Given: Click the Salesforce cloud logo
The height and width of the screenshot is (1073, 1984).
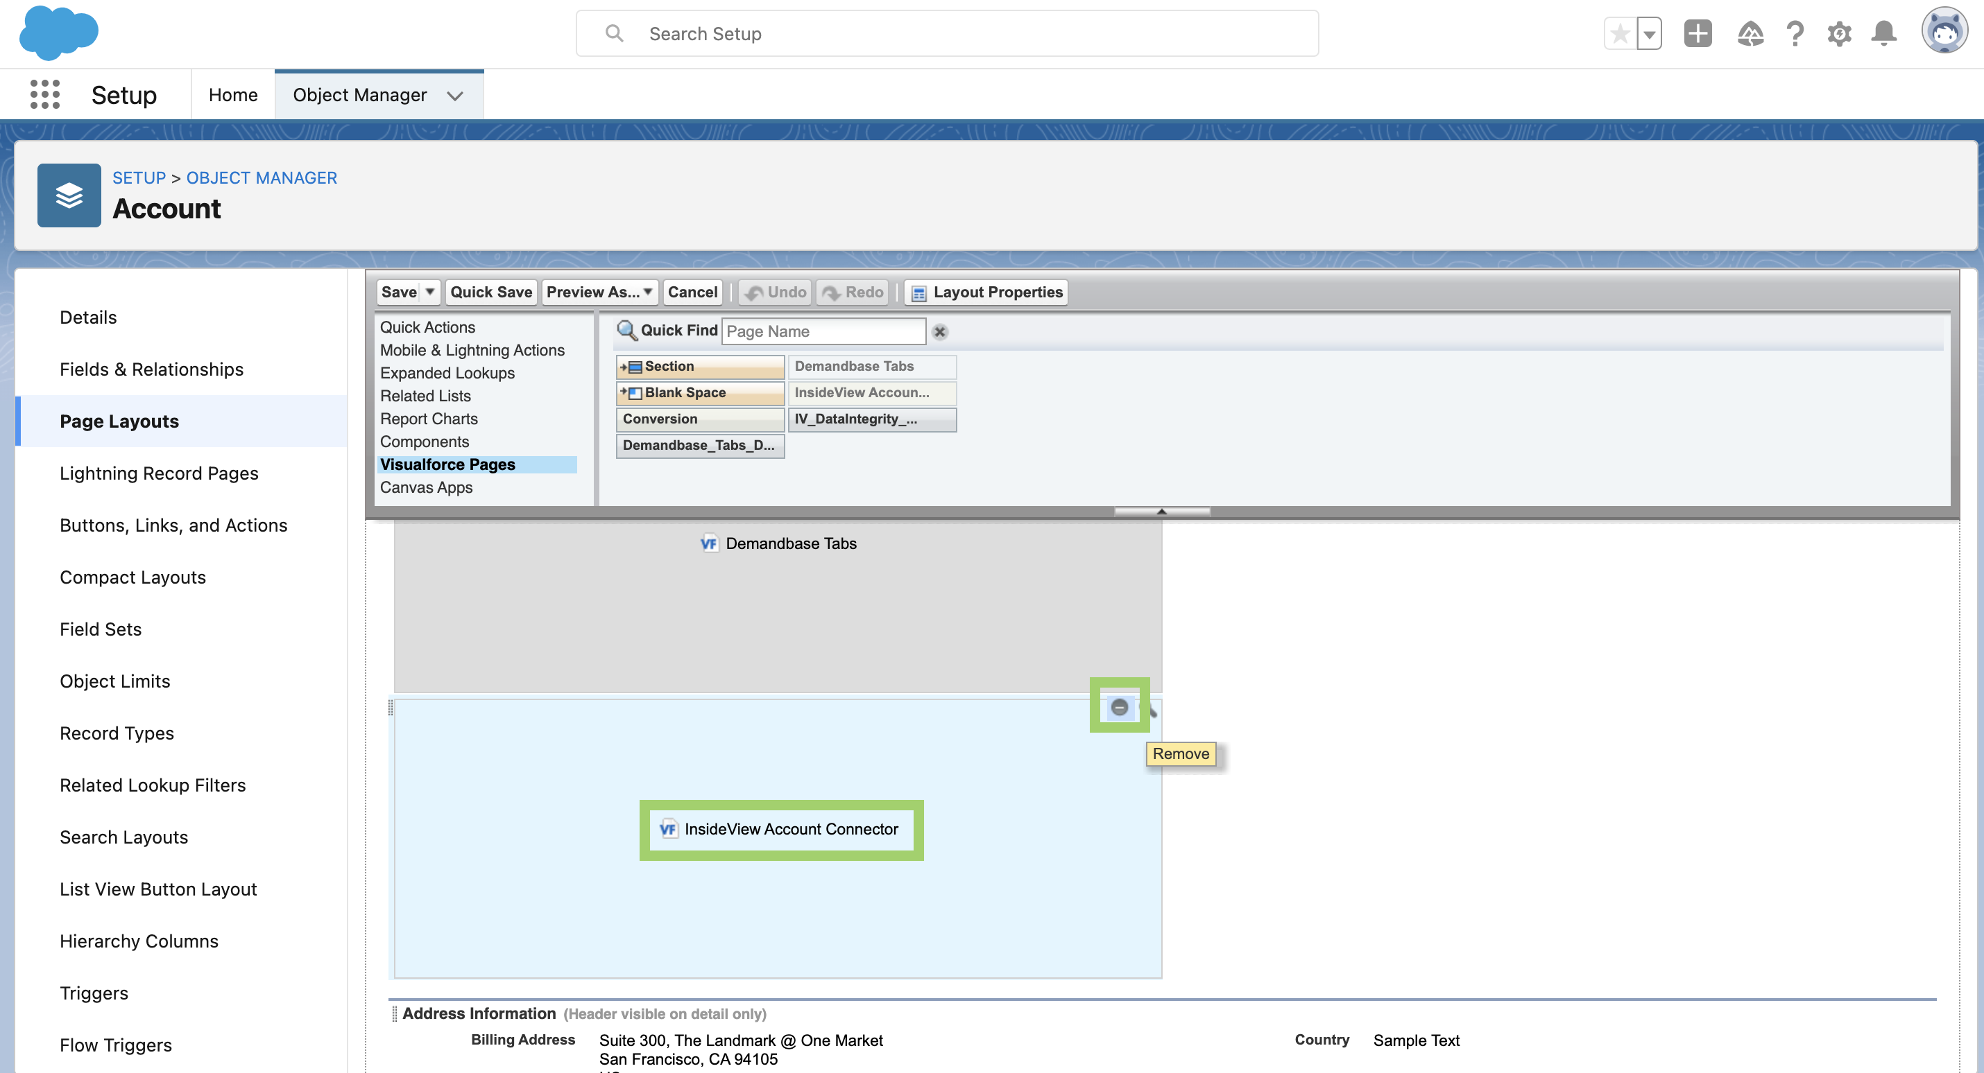Looking at the screenshot, I should click(58, 33).
